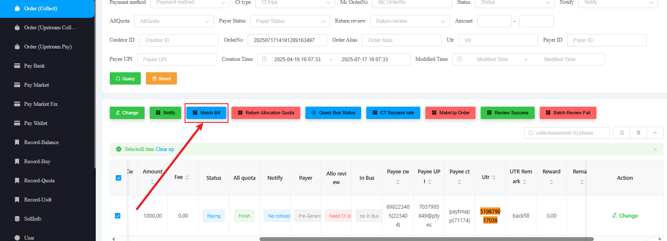Screen dimensions: 667x241
Task: Dismiss the green selected-item alert
Action: pyautogui.click(x=655, y=150)
